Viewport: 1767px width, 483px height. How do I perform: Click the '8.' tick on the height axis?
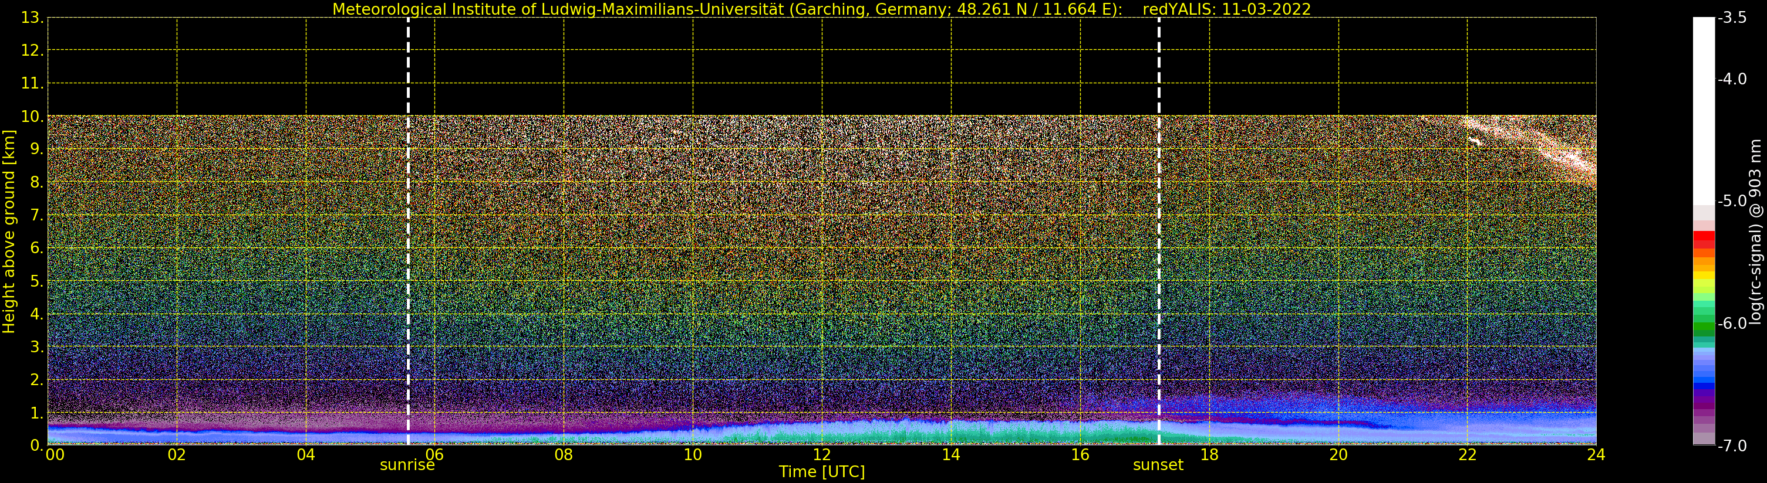point(36,182)
